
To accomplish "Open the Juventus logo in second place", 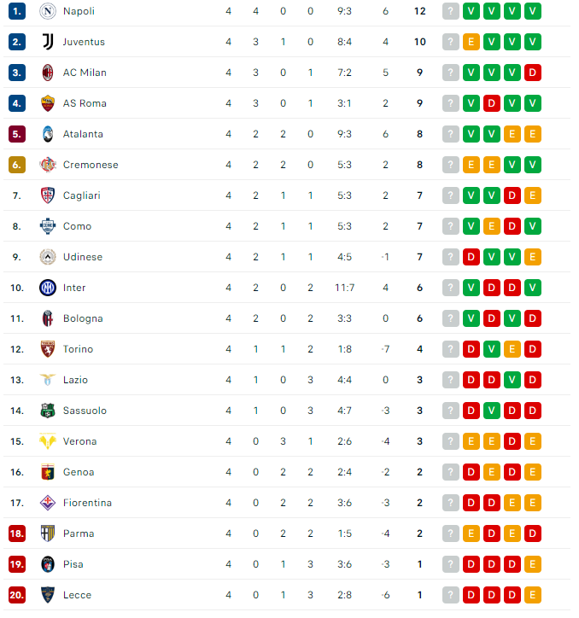I will pos(48,42).
